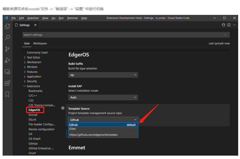Click the Last synced: now text

point(219,43)
